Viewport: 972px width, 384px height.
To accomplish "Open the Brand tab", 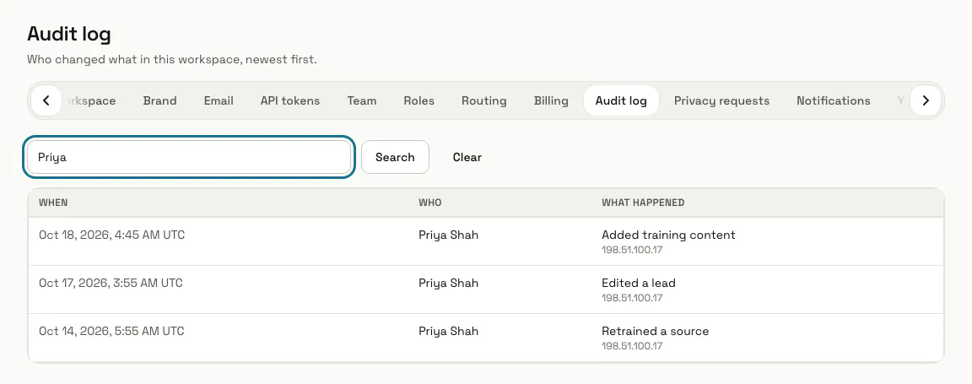I will (159, 100).
